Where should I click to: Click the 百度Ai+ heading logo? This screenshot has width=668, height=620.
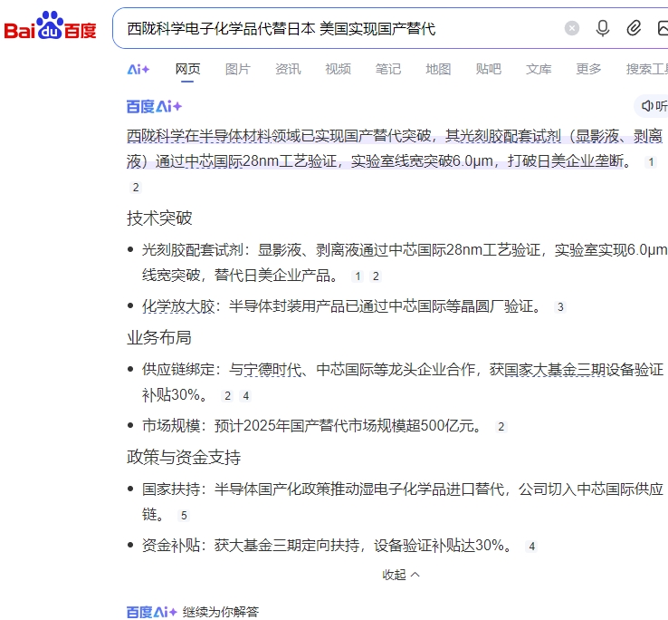tap(154, 106)
